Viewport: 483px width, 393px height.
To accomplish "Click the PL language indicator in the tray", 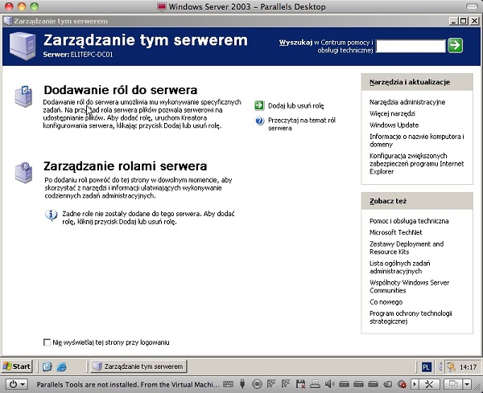I will (426, 366).
